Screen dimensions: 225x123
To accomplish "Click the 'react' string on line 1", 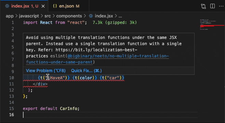I will (x=76, y=23).
